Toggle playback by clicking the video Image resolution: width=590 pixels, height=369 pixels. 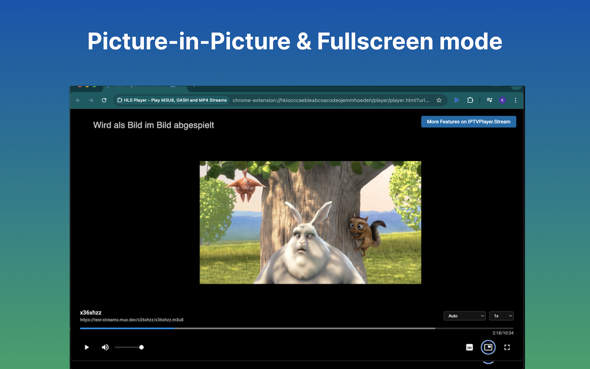click(x=310, y=222)
